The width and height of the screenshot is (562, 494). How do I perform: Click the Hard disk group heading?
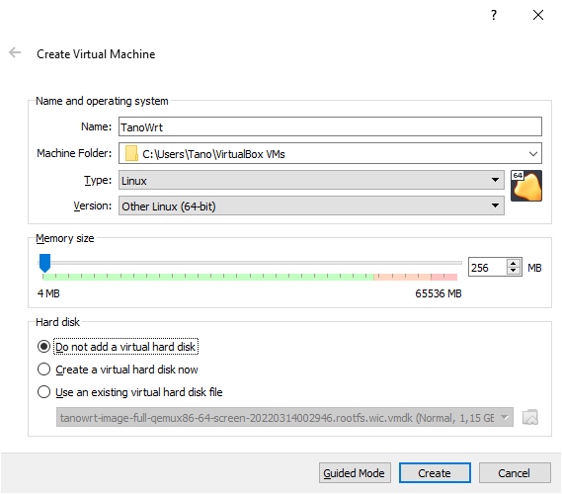(57, 322)
